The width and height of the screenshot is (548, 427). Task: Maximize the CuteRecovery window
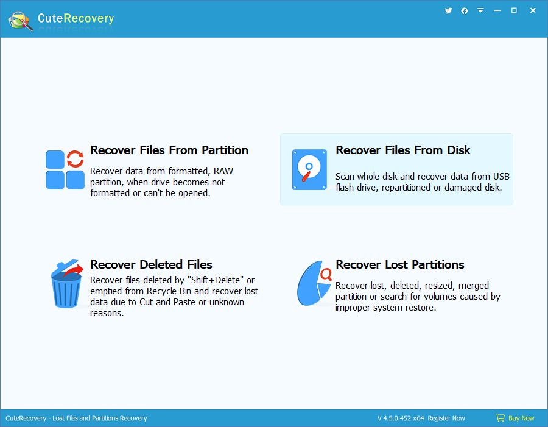tap(514, 10)
